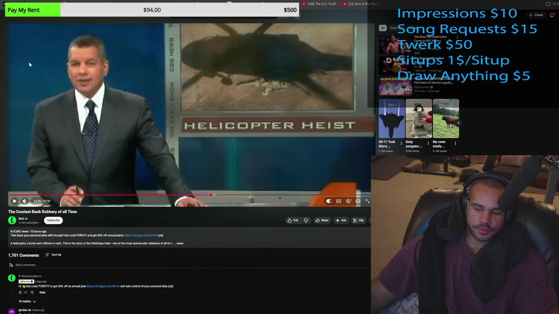Open the SR-71 Took Blurry short
Viewport: 559px width, 314px height.
pos(392,119)
